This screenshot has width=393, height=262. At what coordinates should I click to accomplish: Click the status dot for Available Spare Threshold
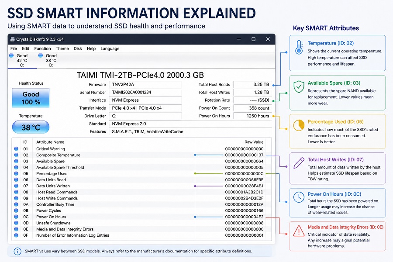(16, 167)
